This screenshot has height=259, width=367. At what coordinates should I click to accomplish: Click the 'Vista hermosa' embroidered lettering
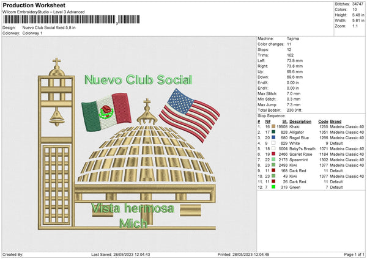coord(133,208)
